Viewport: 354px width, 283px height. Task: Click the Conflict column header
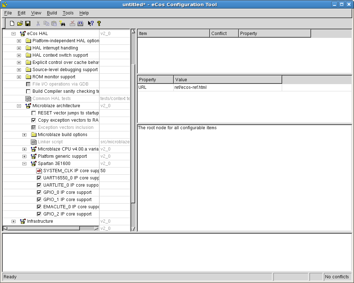pos(224,34)
